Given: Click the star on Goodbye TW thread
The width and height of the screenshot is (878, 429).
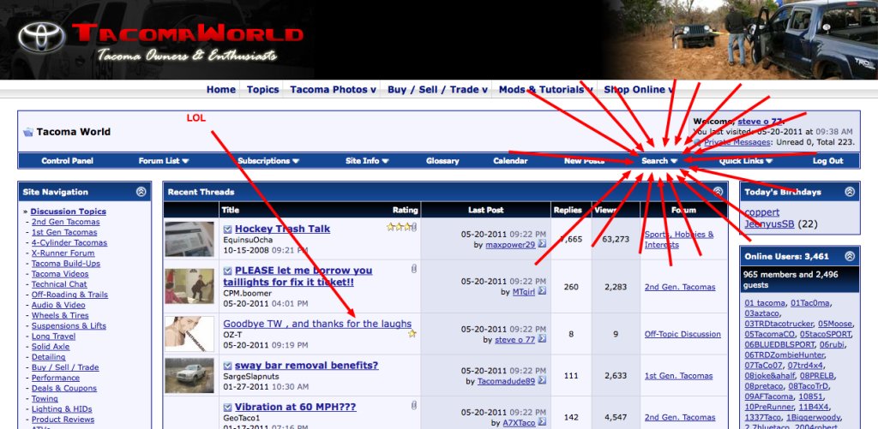Looking at the screenshot, I should (x=412, y=333).
